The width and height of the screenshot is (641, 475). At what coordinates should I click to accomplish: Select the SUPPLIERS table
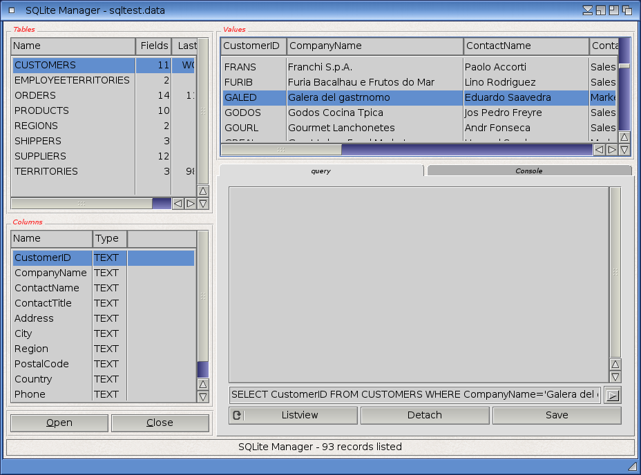point(103,156)
